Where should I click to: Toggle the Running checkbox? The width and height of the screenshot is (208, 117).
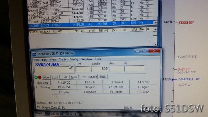coord(38,87)
